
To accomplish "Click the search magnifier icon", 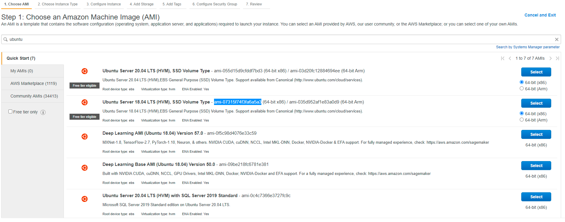I will click(5, 39).
